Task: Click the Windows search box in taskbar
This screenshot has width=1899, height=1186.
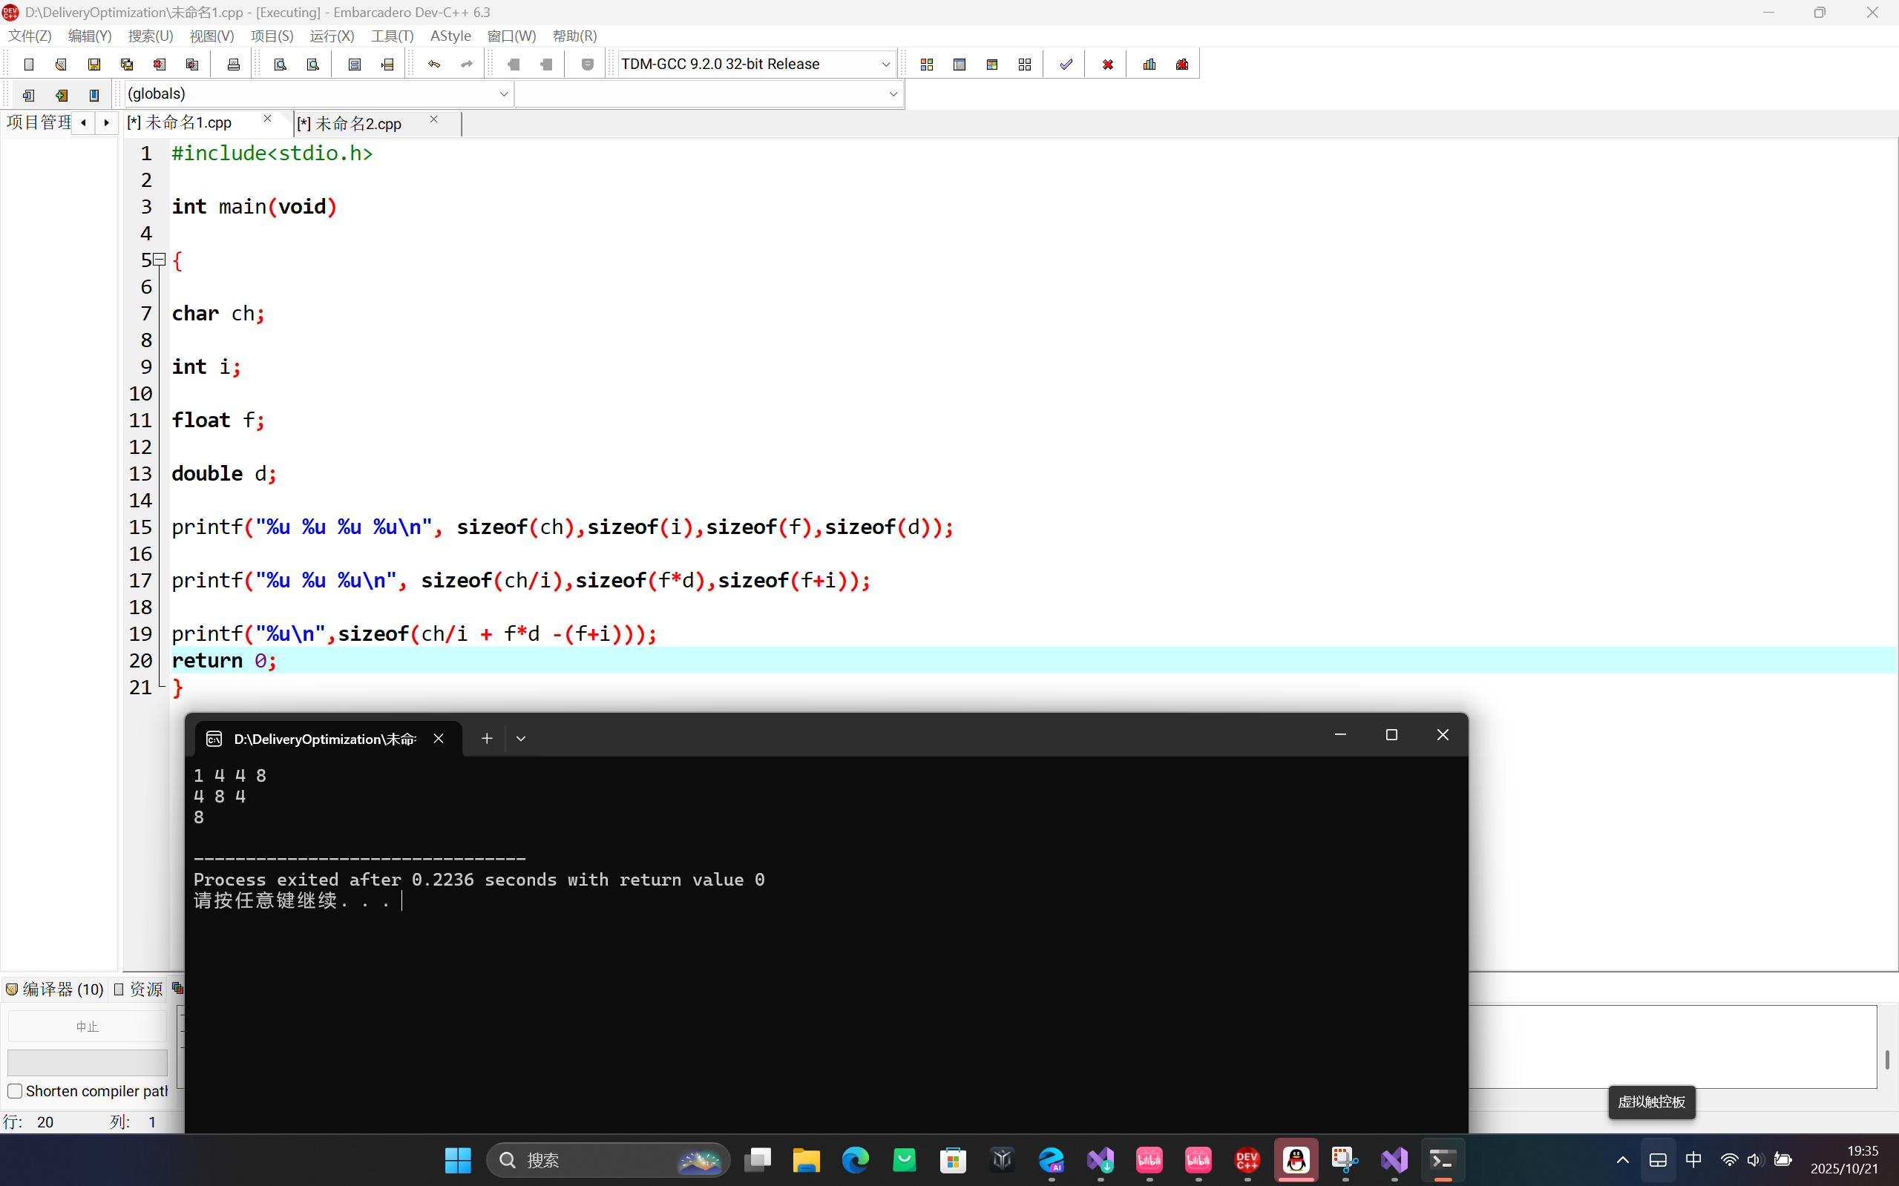Action: click(597, 1159)
